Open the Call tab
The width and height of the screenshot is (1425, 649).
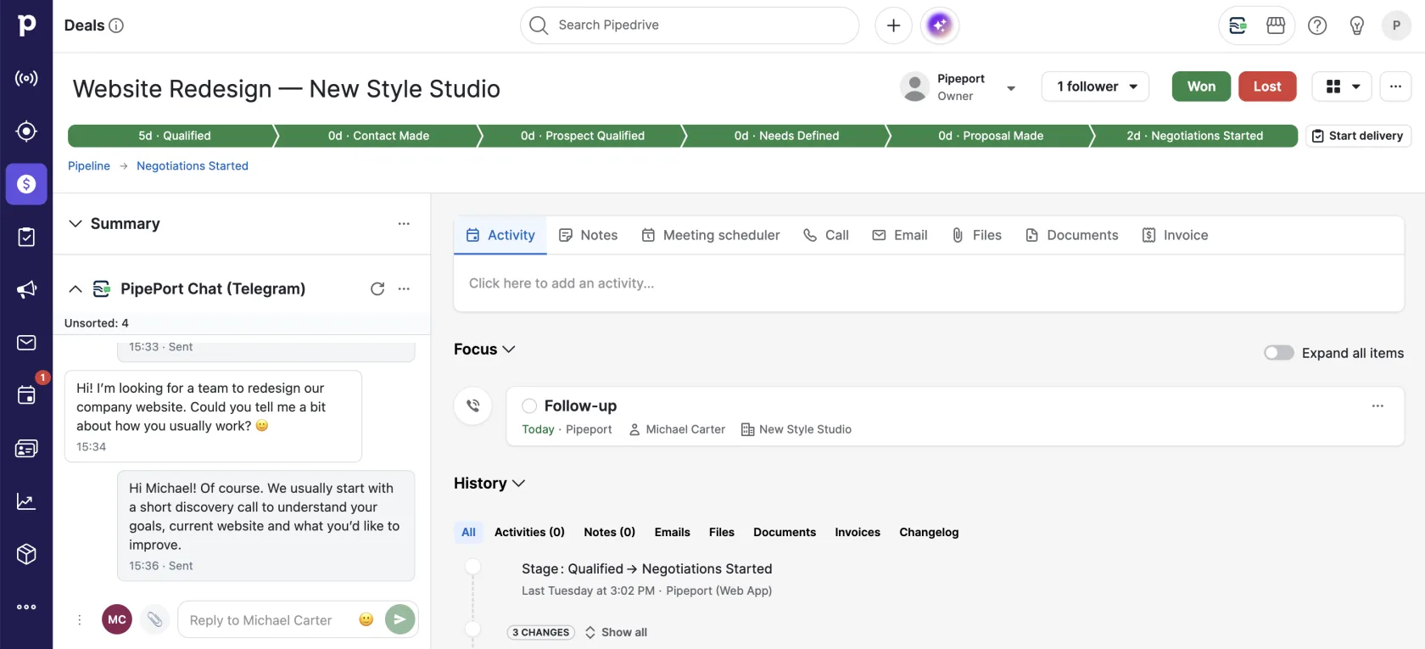tap(825, 236)
